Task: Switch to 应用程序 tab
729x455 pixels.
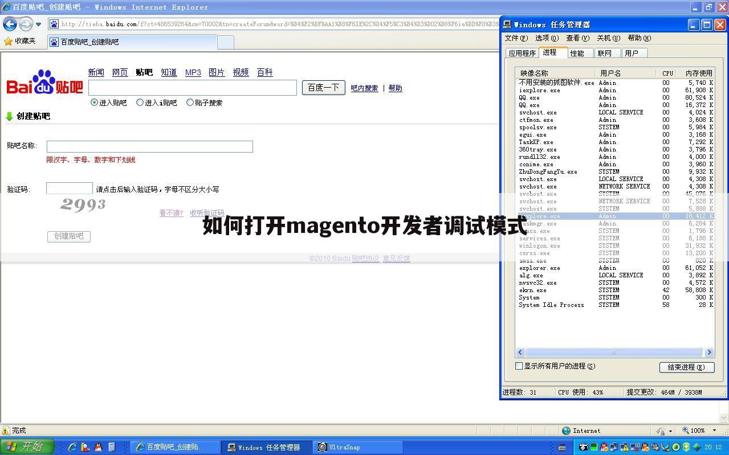Action: [522, 53]
